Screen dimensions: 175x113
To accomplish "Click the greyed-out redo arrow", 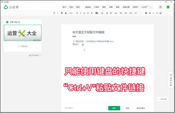I will pyautogui.click(x=58, y=13).
